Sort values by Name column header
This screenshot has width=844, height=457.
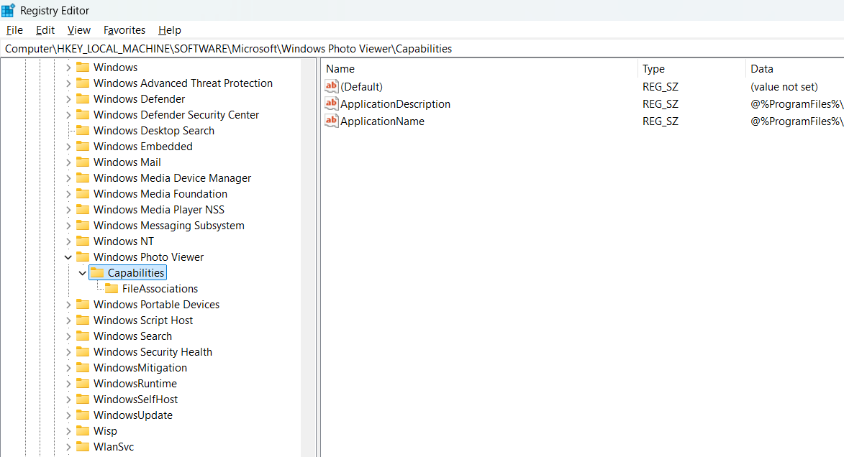480,69
